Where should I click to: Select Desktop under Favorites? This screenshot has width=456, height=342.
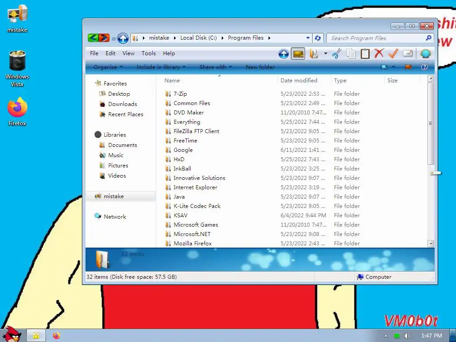[119, 94]
